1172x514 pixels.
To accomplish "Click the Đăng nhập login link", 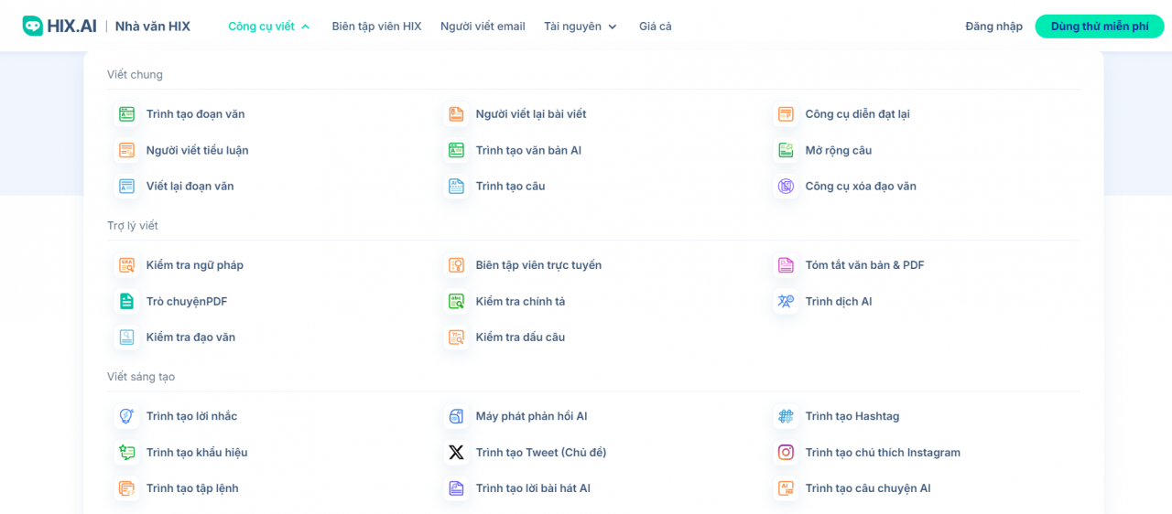I will pyautogui.click(x=993, y=27).
